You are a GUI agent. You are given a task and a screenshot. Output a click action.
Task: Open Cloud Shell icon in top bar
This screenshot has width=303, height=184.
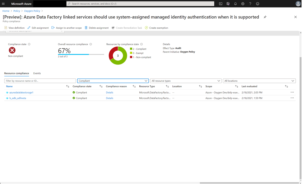(221, 4)
